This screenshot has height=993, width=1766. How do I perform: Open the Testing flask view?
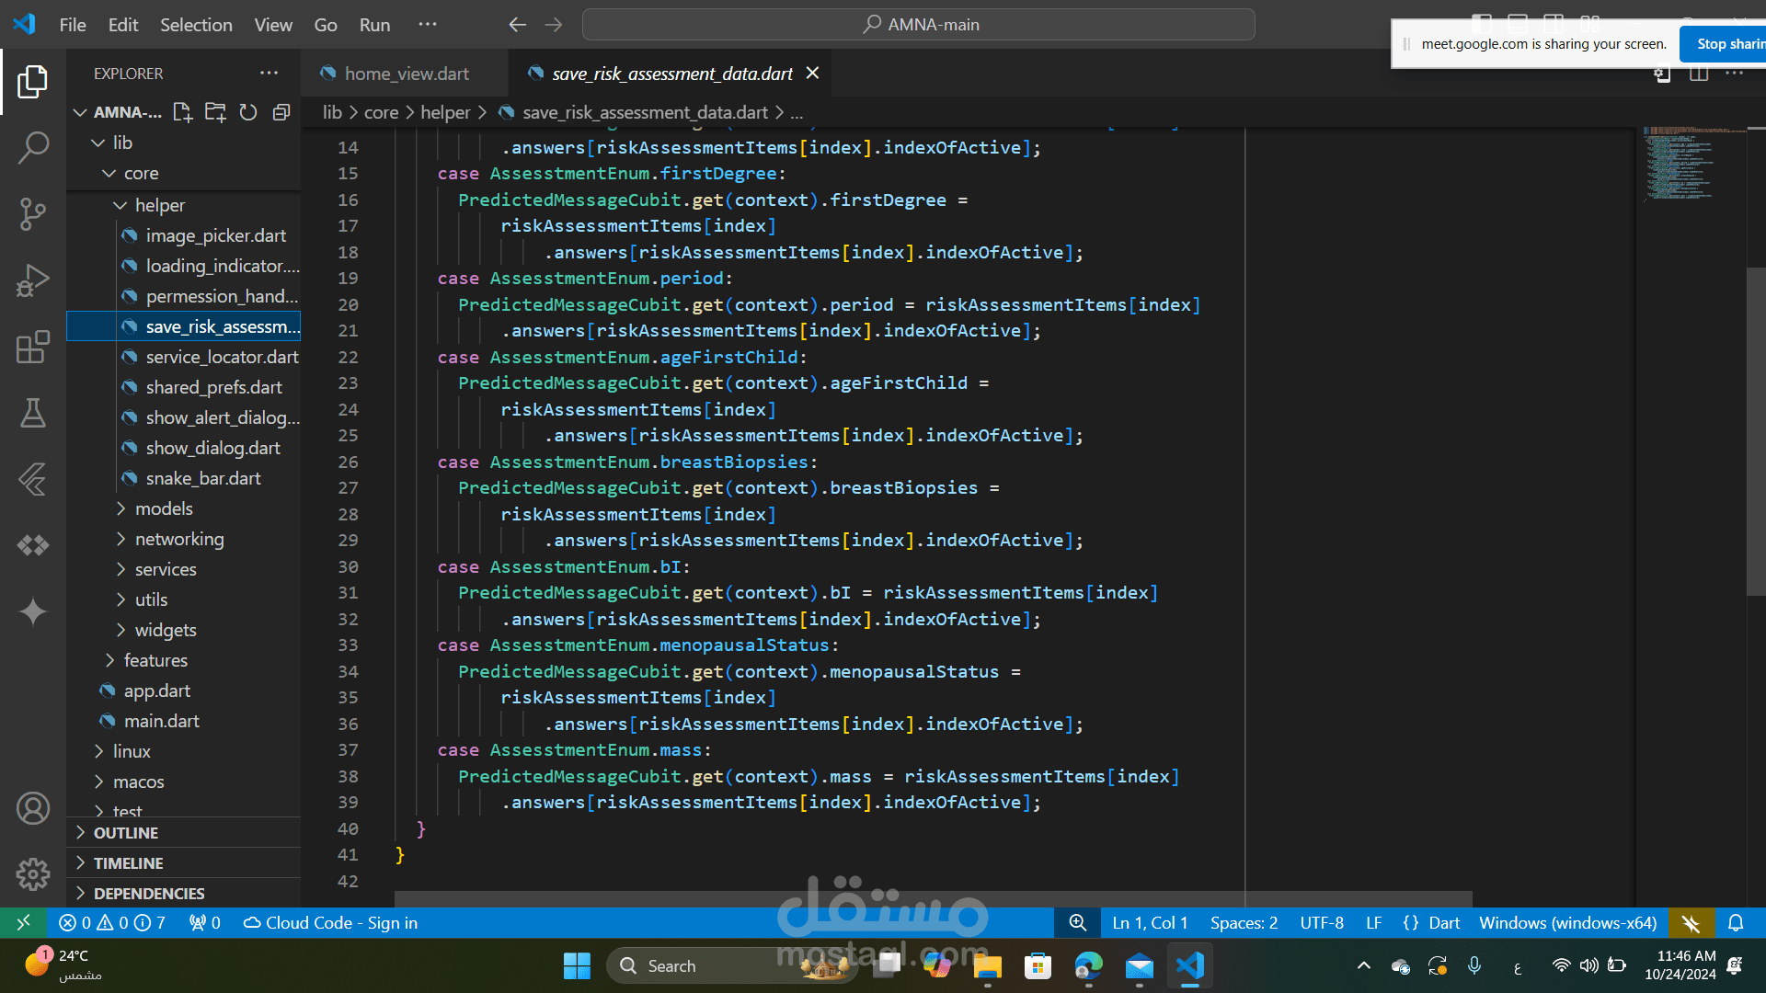[x=33, y=413]
